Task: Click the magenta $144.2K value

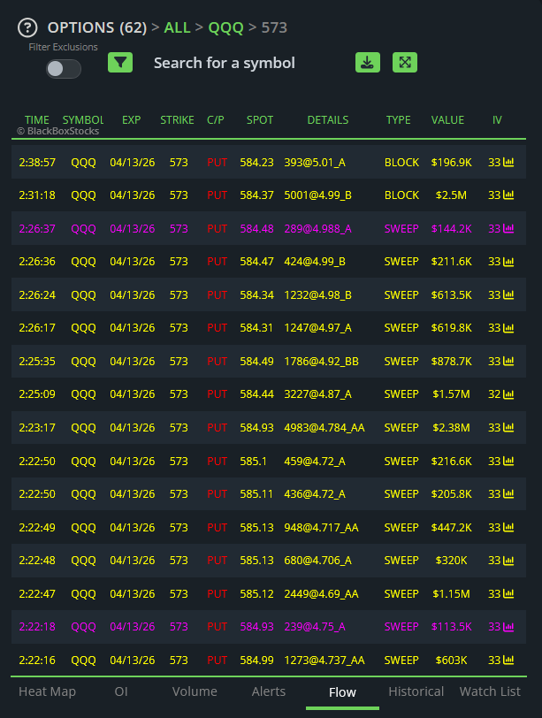Action: pos(451,228)
